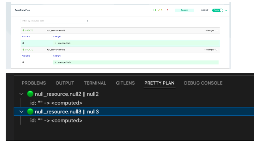Select the PRETTY PLAN tab

click(159, 83)
